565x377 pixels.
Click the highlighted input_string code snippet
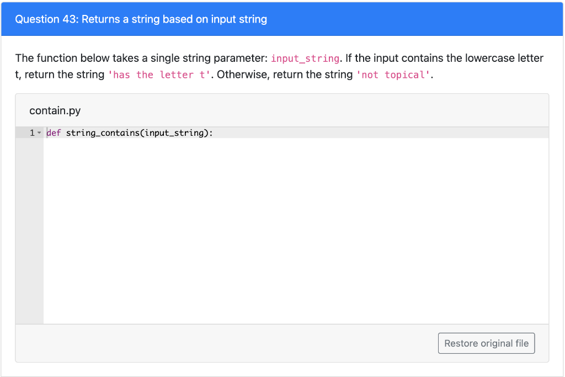305,58
